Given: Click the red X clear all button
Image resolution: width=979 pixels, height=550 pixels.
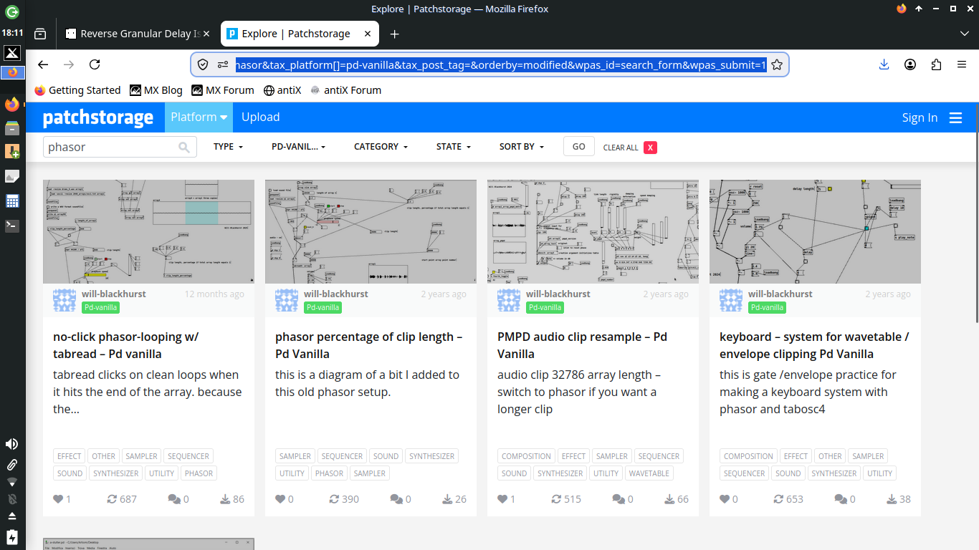Looking at the screenshot, I should [650, 148].
